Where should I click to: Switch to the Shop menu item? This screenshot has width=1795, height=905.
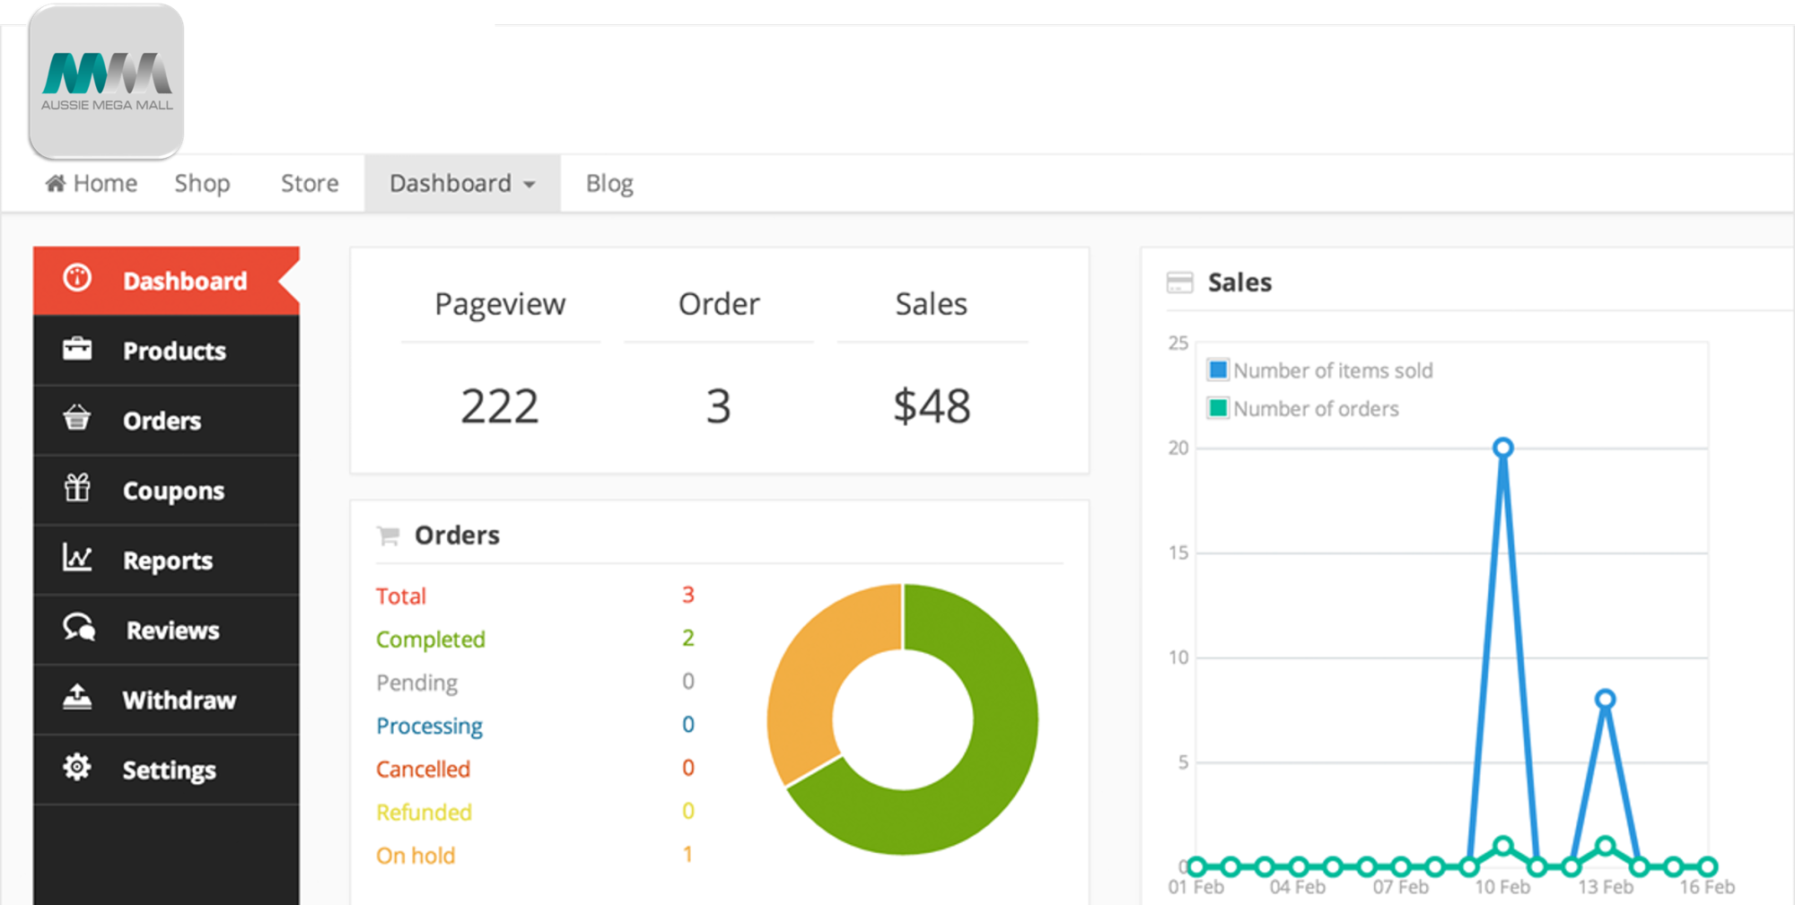pos(201,182)
